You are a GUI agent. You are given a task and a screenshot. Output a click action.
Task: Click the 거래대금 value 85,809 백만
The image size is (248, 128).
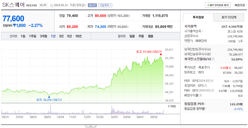pyautogui.click(x=164, y=27)
